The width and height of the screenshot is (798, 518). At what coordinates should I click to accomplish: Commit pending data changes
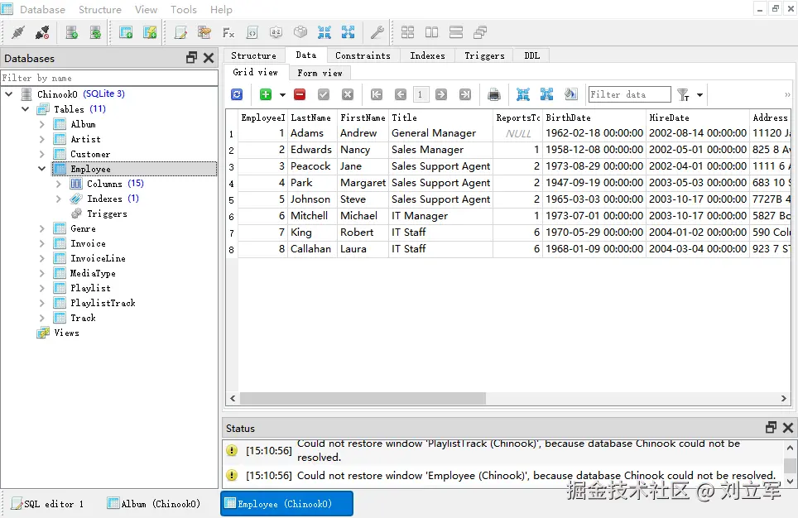pyautogui.click(x=323, y=94)
